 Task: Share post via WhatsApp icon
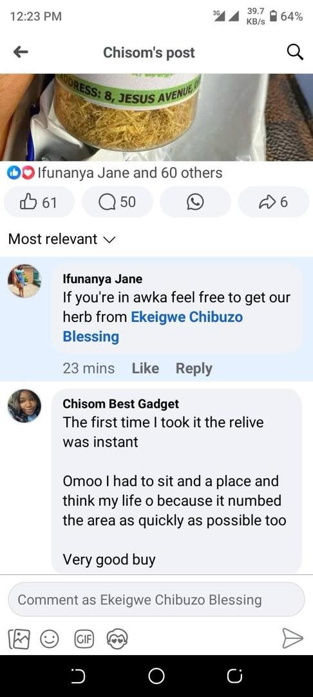195,202
